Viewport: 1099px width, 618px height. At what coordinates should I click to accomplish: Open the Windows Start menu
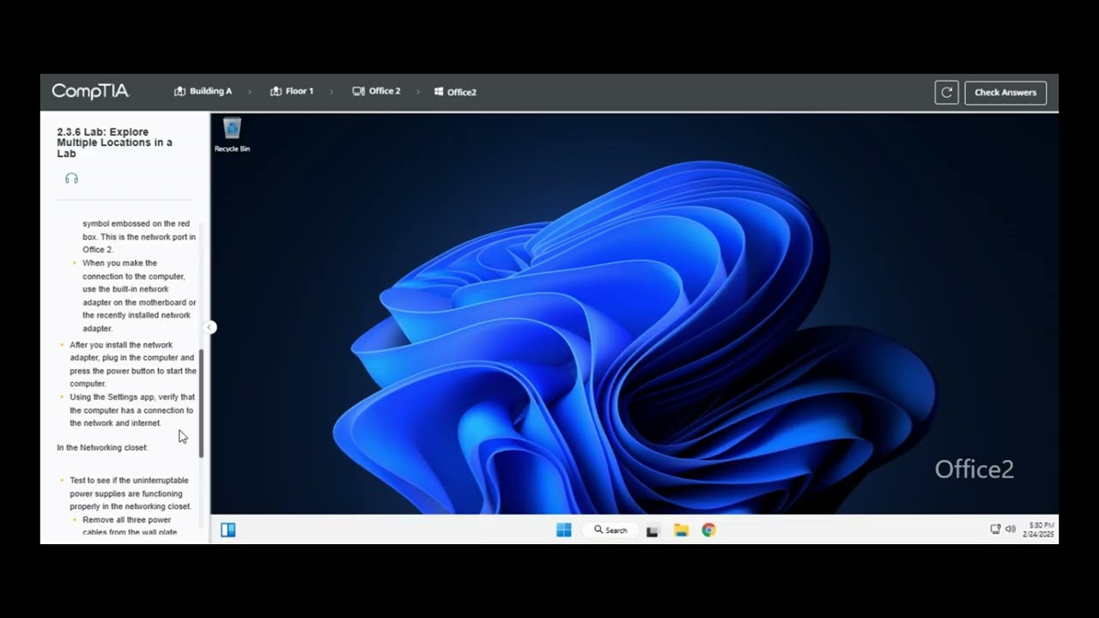click(563, 530)
